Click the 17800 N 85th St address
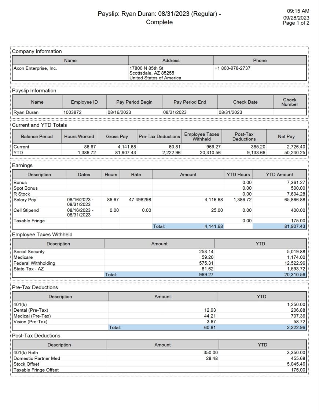Screen dimensions: 319x412 (x=146, y=68)
